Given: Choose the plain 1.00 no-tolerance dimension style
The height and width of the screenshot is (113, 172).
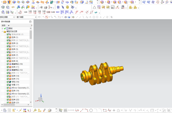Looking at the screenshot, I should [25, 12].
